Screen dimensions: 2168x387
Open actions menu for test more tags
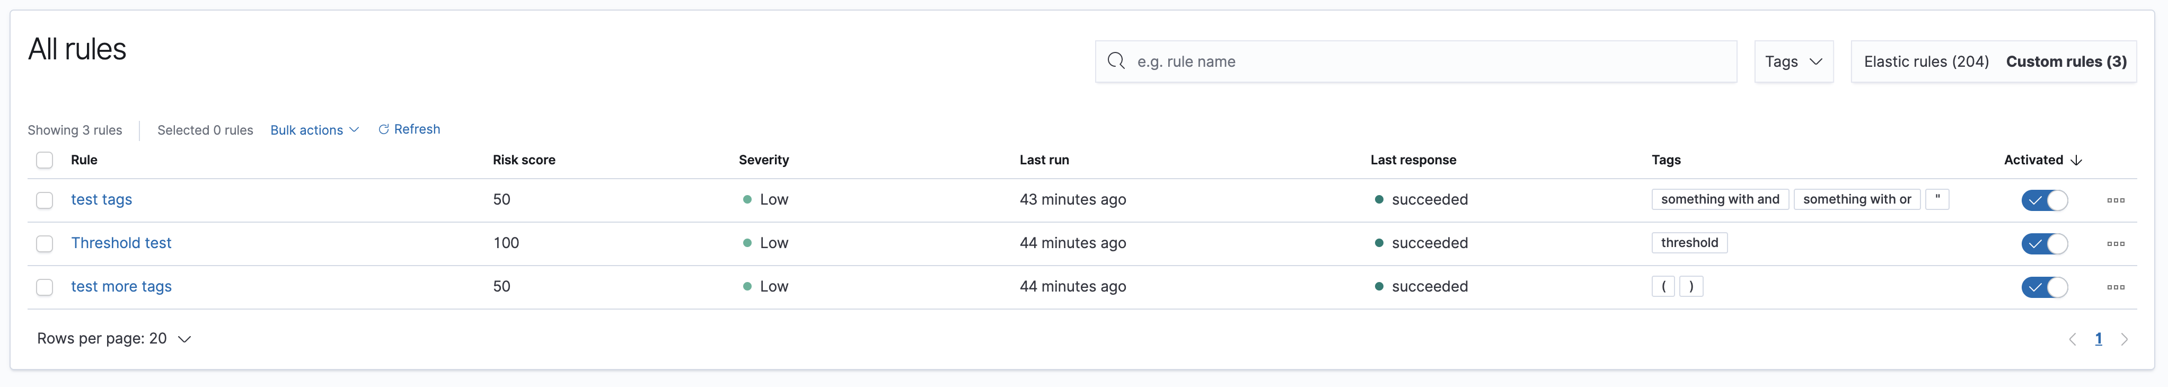click(x=2115, y=288)
